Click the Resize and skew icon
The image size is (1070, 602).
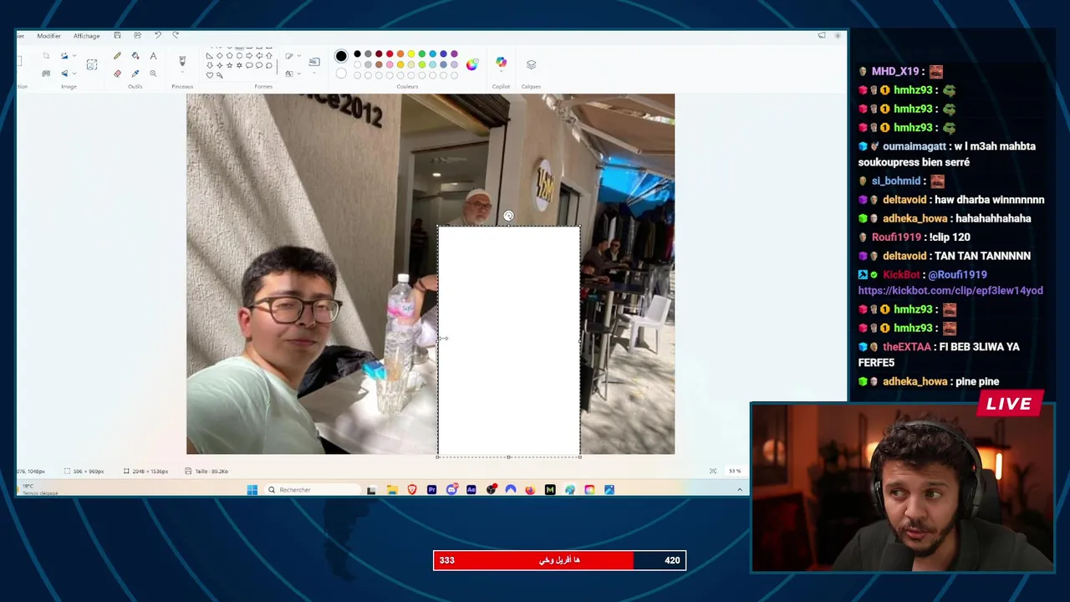[x=92, y=64]
